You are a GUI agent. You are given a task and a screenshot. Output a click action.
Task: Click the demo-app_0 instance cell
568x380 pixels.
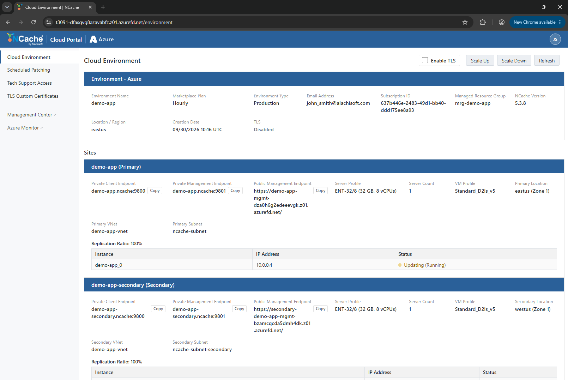point(172,265)
